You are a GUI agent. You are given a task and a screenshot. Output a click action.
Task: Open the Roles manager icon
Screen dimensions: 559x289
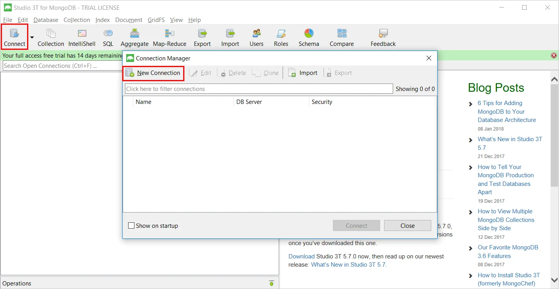(x=281, y=38)
